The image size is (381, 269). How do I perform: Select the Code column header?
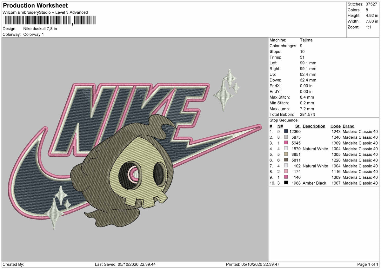pyautogui.click(x=335, y=126)
